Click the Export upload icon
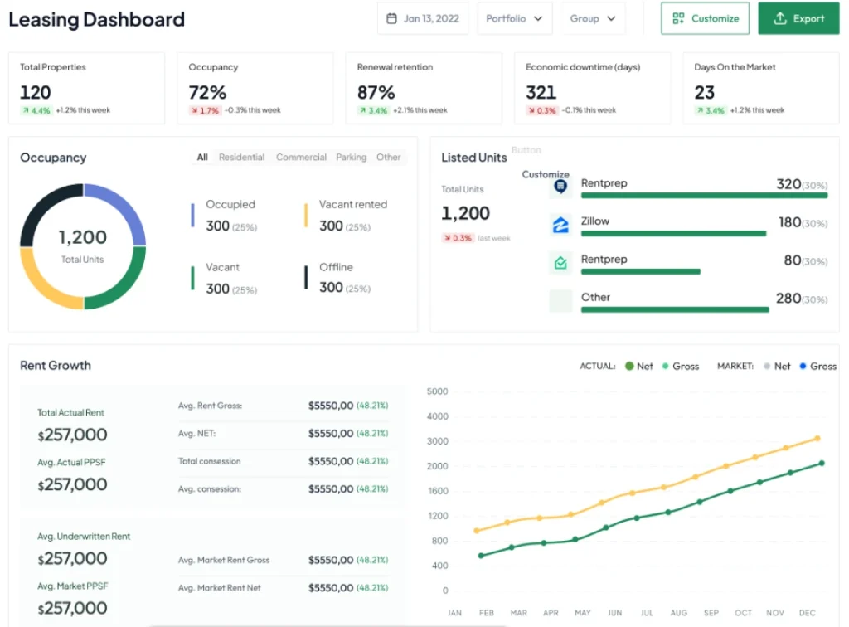This screenshot has width=849, height=627. point(779,18)
